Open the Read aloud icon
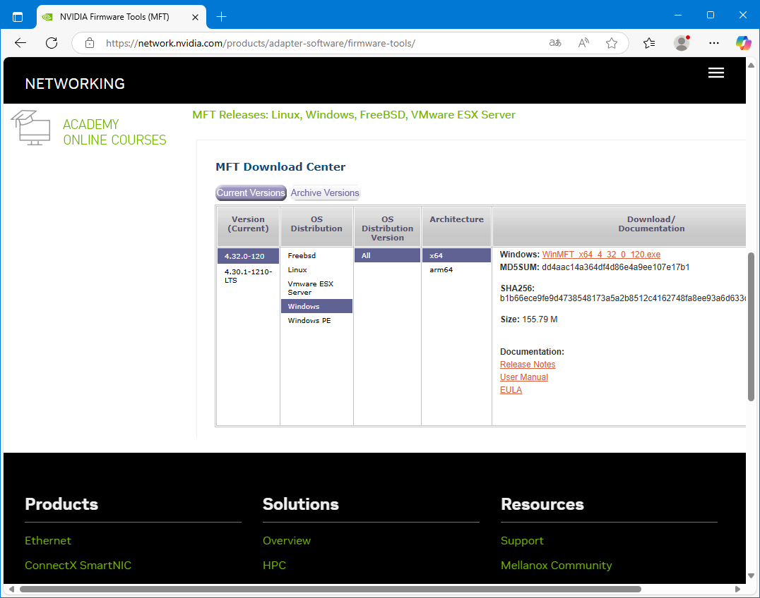 tap(583, 43)
